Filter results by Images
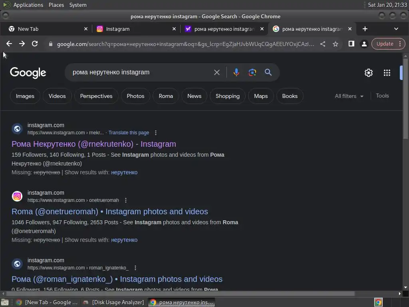This screenshot has width=409, height=307. pyautogui.click(x=25, y=96)
